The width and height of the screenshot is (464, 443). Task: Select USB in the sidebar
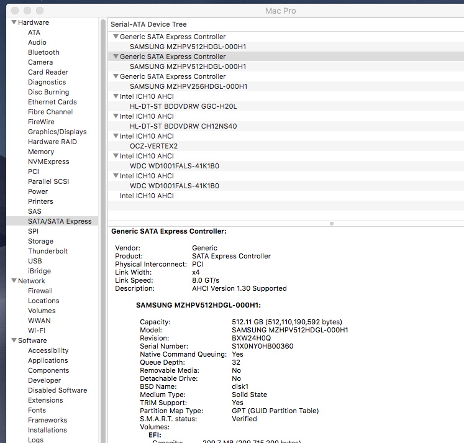tap(35, 261)
